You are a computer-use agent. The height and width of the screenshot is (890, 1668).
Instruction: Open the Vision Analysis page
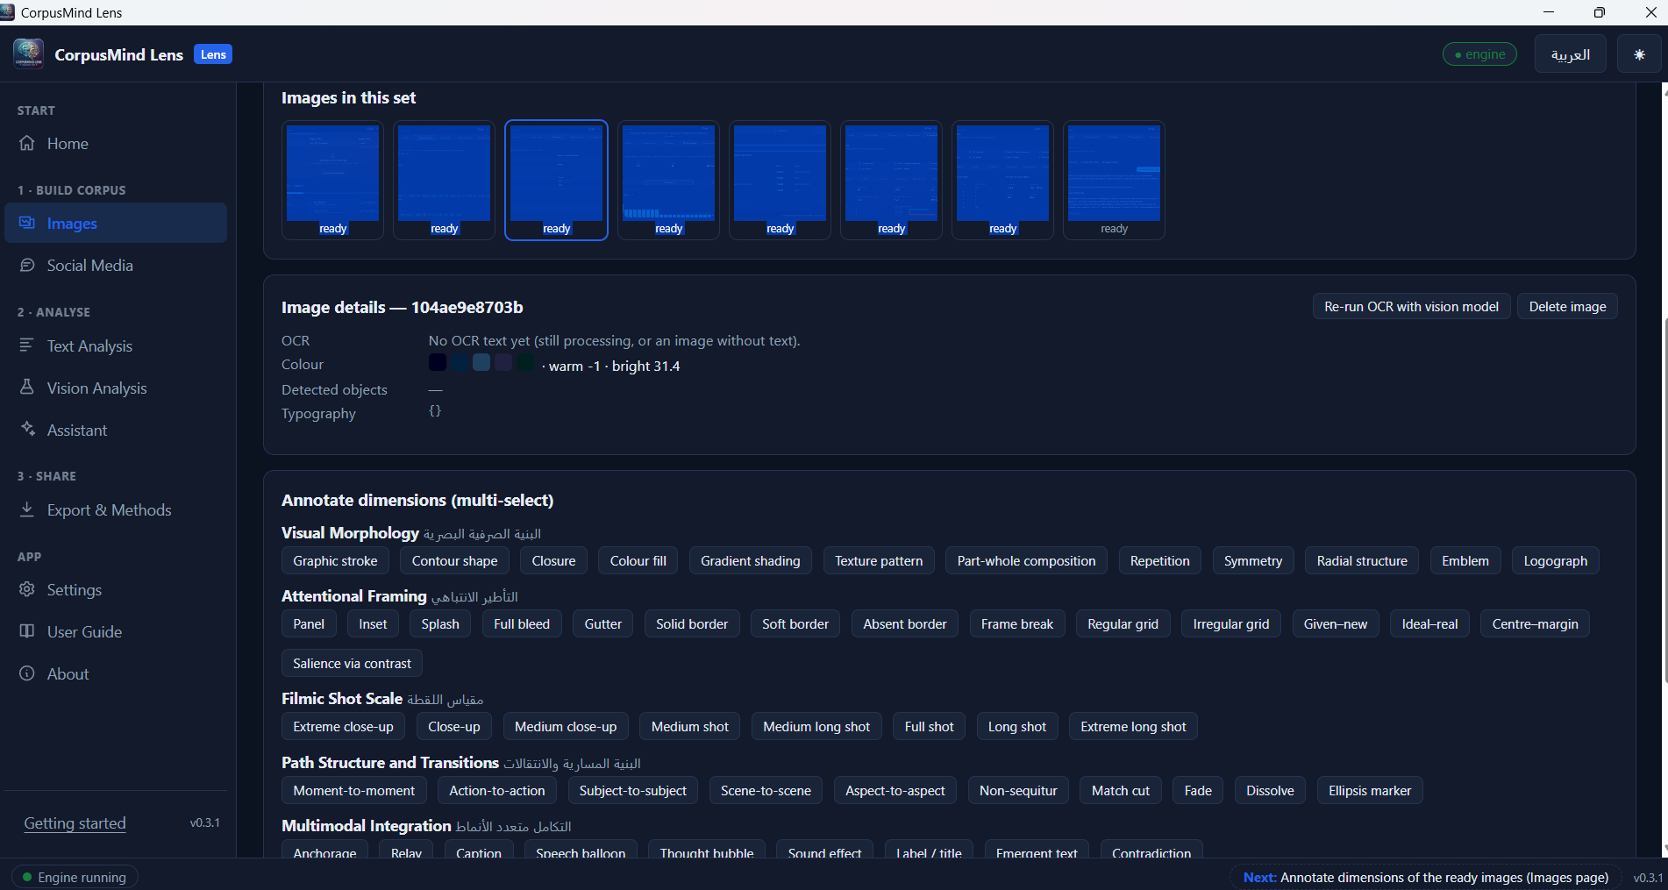coord(116,388)
